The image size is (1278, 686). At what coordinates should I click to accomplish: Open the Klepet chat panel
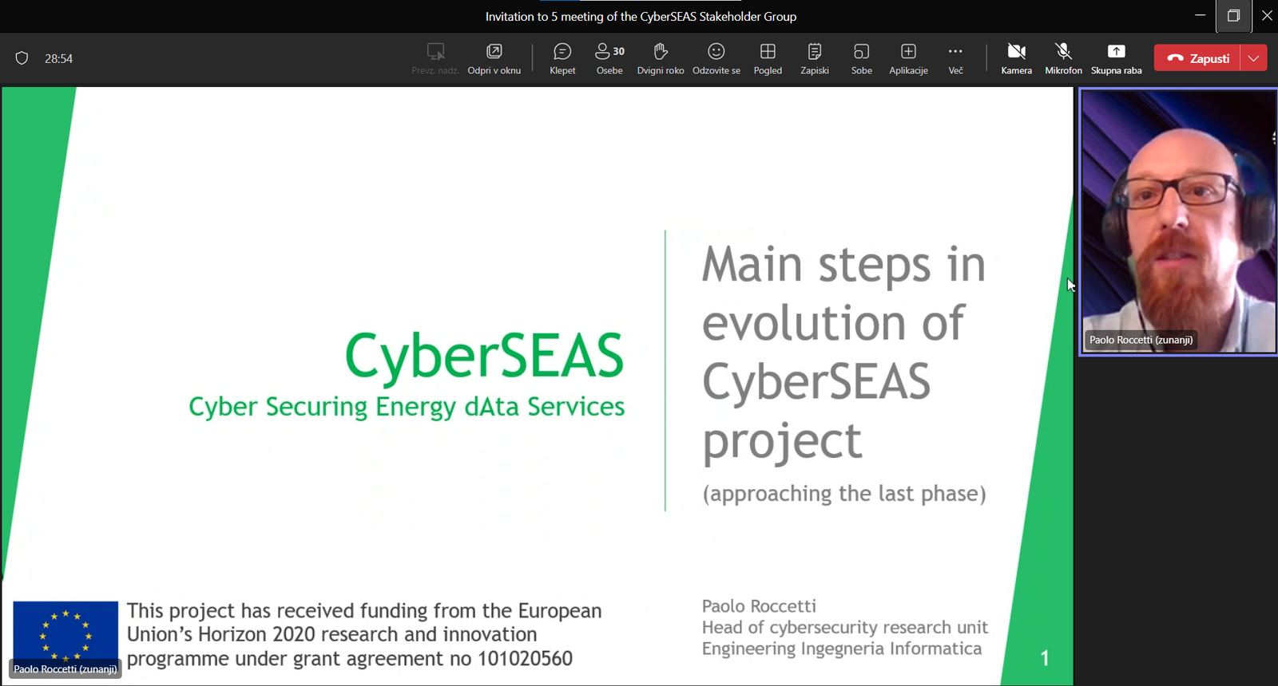coord(562,59)
